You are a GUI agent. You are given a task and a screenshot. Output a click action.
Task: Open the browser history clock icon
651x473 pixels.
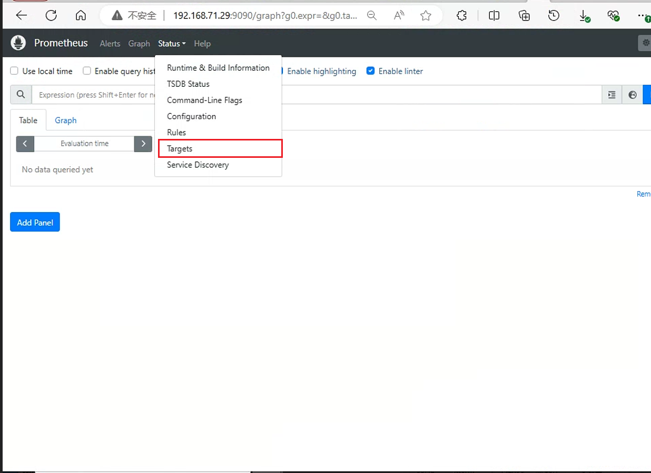554,16
